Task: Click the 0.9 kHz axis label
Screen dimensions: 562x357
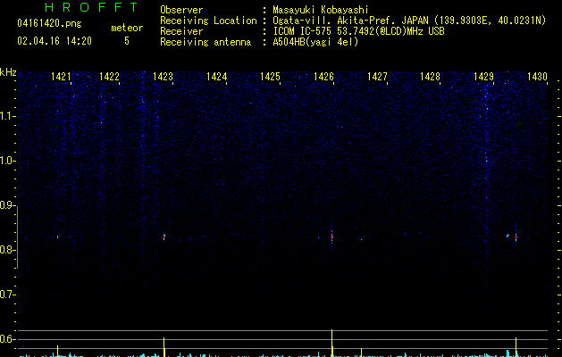Action: click(7, 205)
